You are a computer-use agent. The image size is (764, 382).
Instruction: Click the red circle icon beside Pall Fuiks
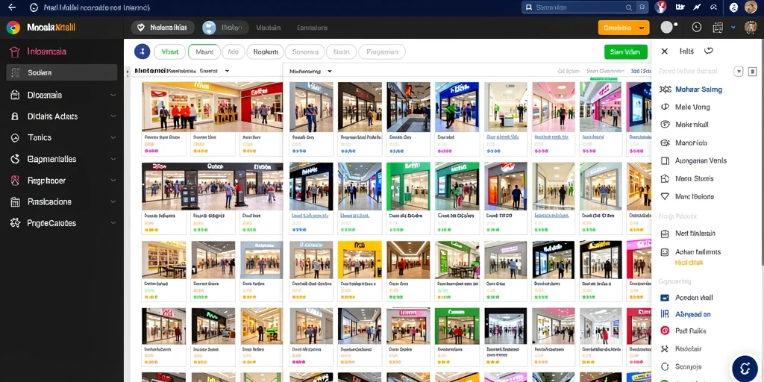click(665, 331)
